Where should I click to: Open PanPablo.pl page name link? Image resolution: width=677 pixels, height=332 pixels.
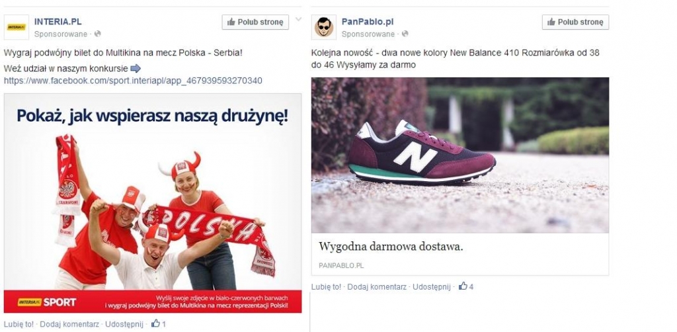pos(368,22)
